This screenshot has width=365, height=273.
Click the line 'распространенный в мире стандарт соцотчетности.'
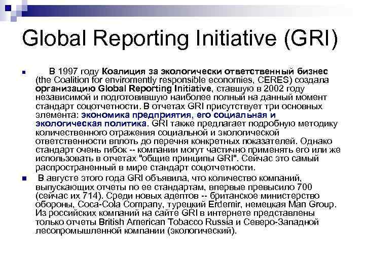[x=145, y=168]
